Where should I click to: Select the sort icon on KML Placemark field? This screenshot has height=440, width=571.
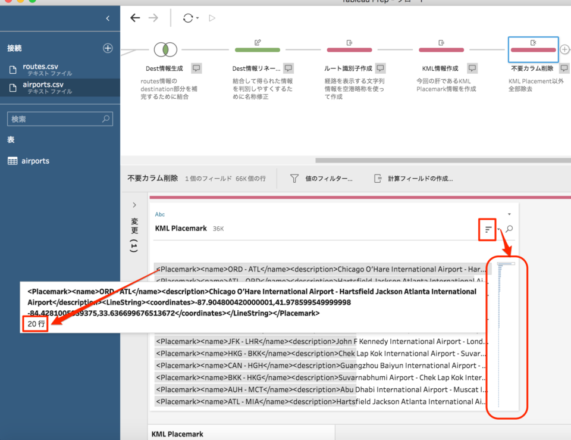488,229
